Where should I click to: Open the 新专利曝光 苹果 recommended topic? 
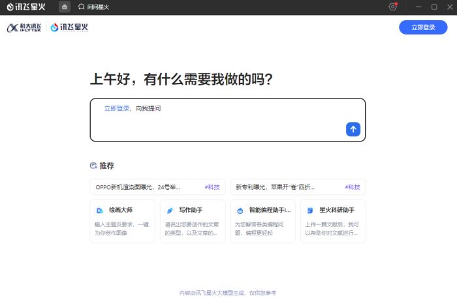tap(298, 187)
